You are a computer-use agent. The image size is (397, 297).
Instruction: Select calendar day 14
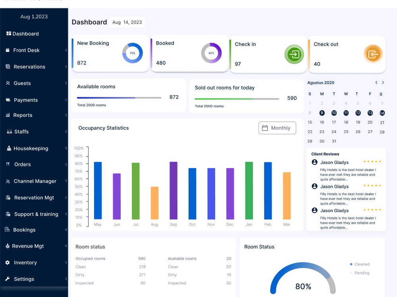382,113
